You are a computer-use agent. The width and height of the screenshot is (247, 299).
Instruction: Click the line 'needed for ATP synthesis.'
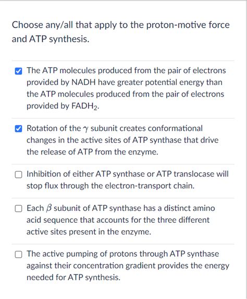pos(73,277)
